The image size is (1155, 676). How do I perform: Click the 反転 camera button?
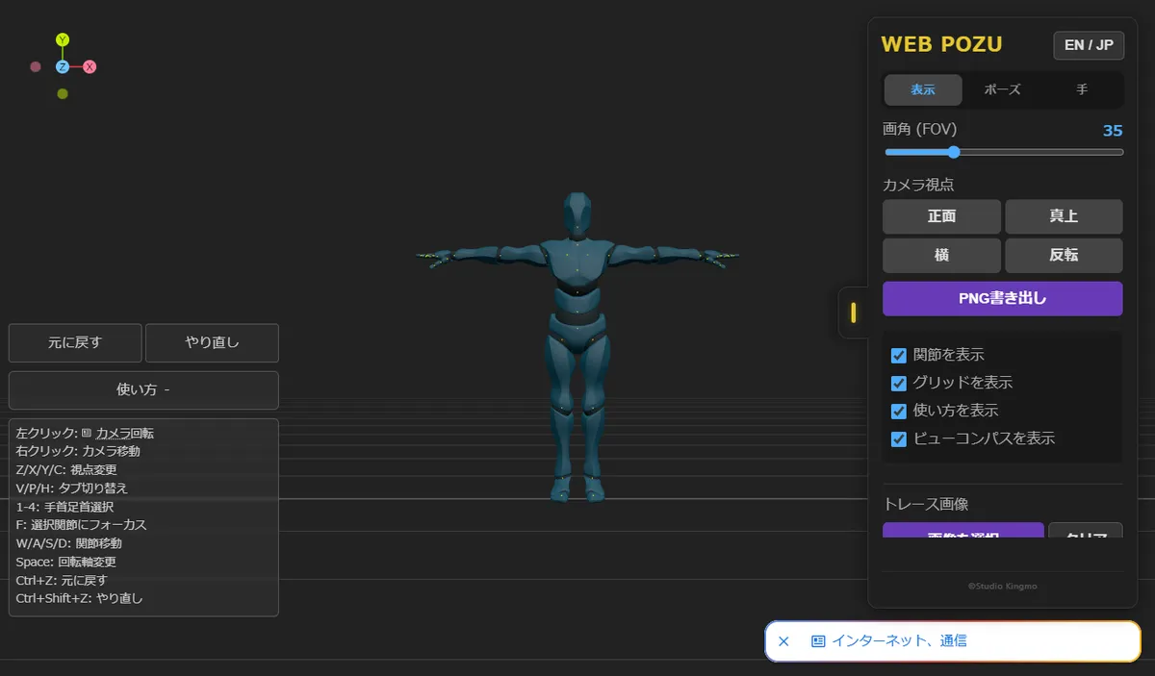coord(1064,256)
